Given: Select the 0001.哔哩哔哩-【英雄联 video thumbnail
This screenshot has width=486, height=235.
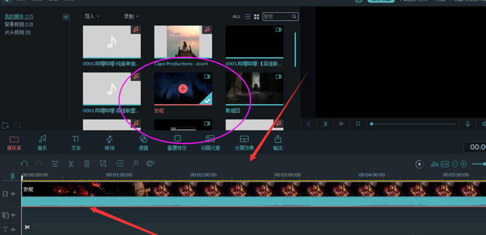Looking at the screenshot, I should (254, 41).
